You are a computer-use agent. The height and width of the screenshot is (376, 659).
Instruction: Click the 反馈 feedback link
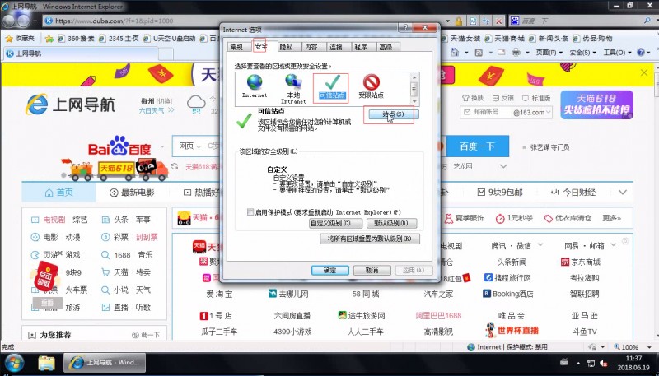click(x=503, y=98)
